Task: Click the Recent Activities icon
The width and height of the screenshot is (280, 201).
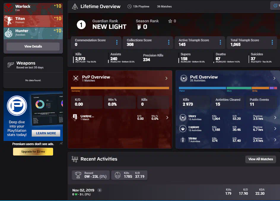Action: pyautogui.click(x=75, y=159)
